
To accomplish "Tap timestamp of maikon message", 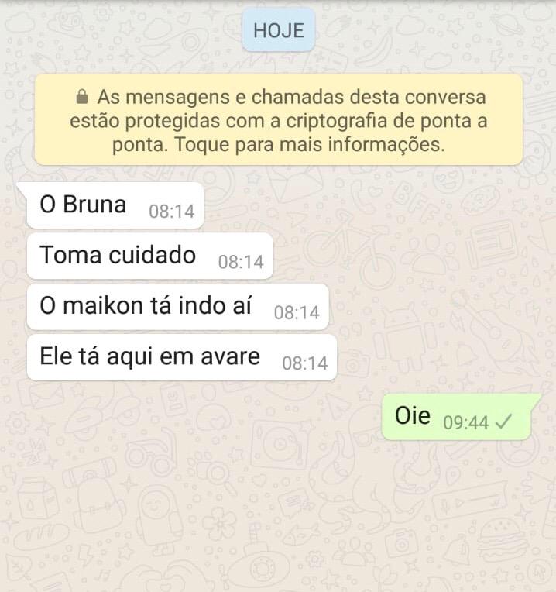I will [x=297, y=312].
